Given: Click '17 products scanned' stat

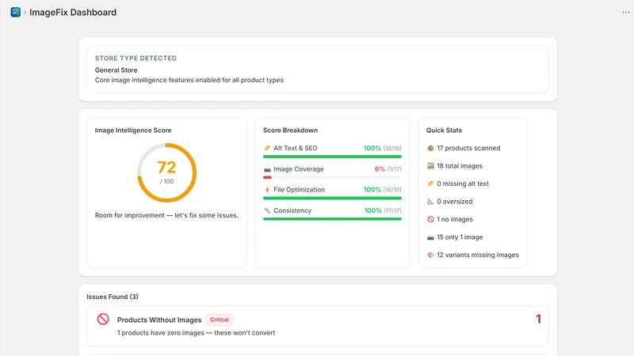Looking at the screenshot, I should [468, 148].
